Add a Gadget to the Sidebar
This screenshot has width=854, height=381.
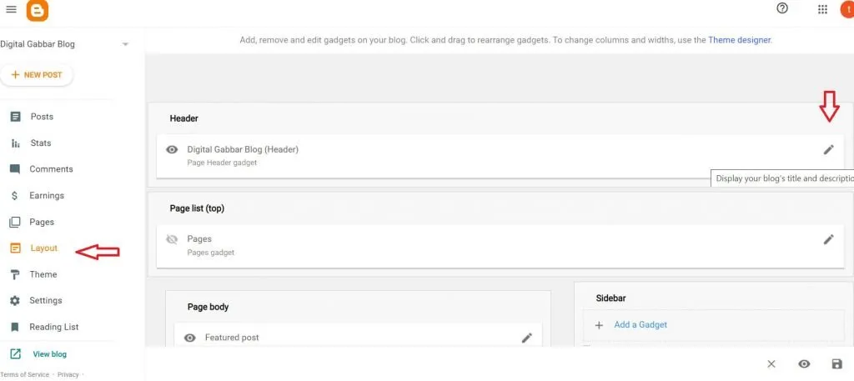640,324
